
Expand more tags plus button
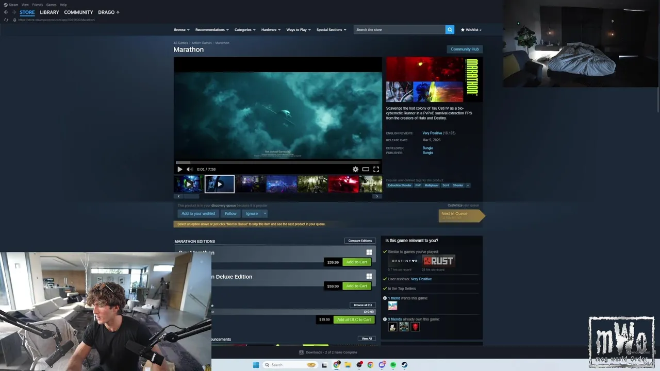pyautogui.click(x=468, y=185)
